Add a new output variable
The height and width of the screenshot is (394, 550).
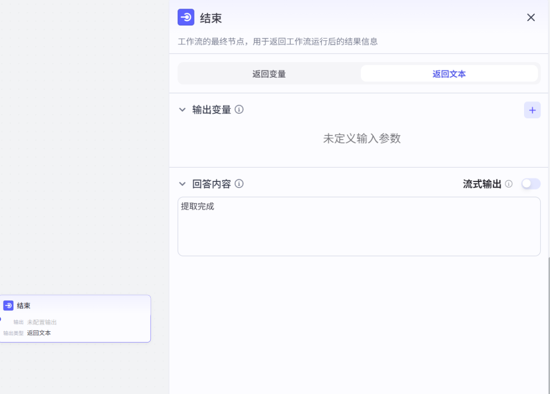click(532, 110)
